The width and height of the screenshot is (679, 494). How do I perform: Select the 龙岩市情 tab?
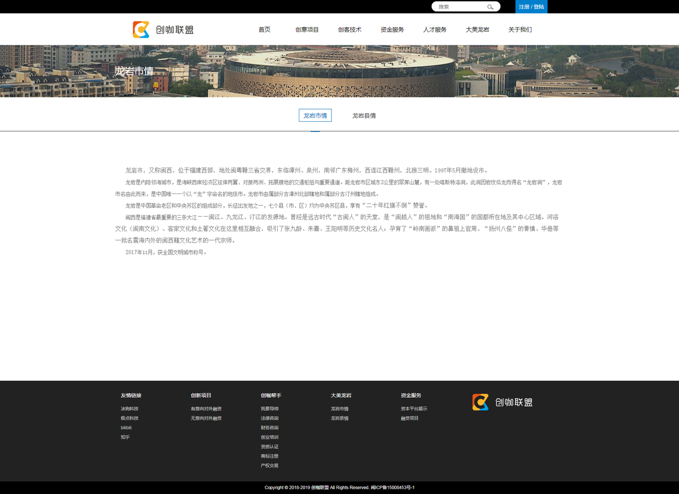(x=315, y=115)
